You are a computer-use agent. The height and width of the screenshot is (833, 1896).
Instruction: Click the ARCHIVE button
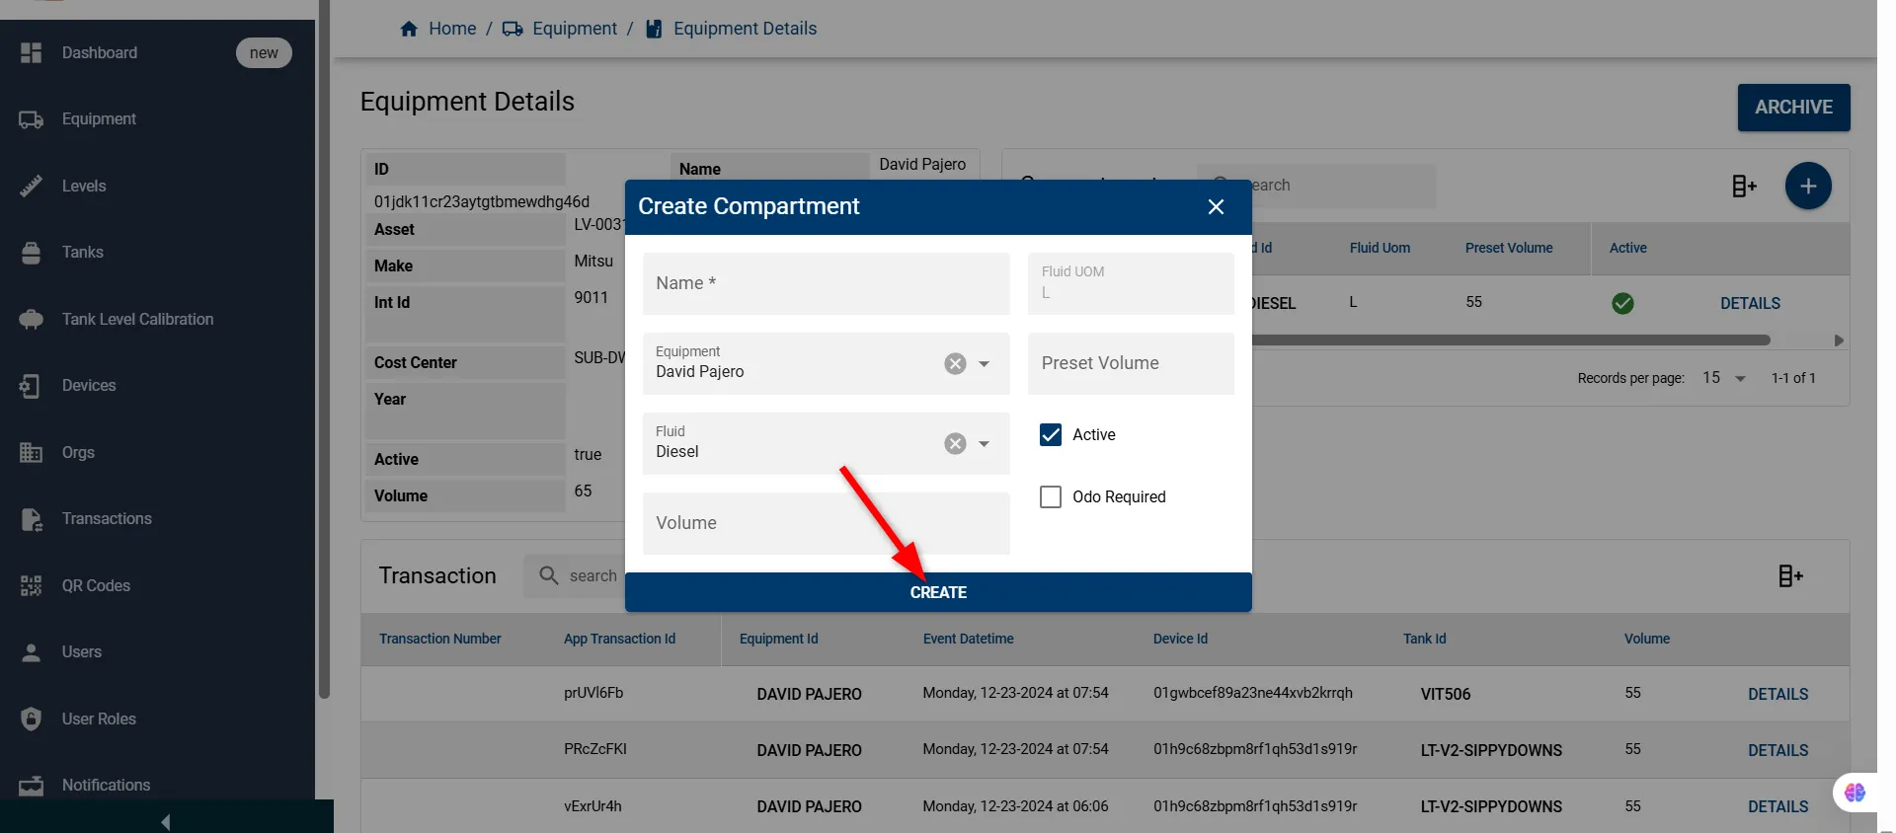1793,108
